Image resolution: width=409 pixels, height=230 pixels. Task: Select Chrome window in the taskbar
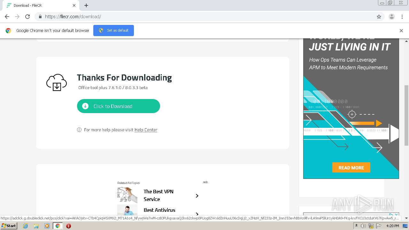pos(58,226)
